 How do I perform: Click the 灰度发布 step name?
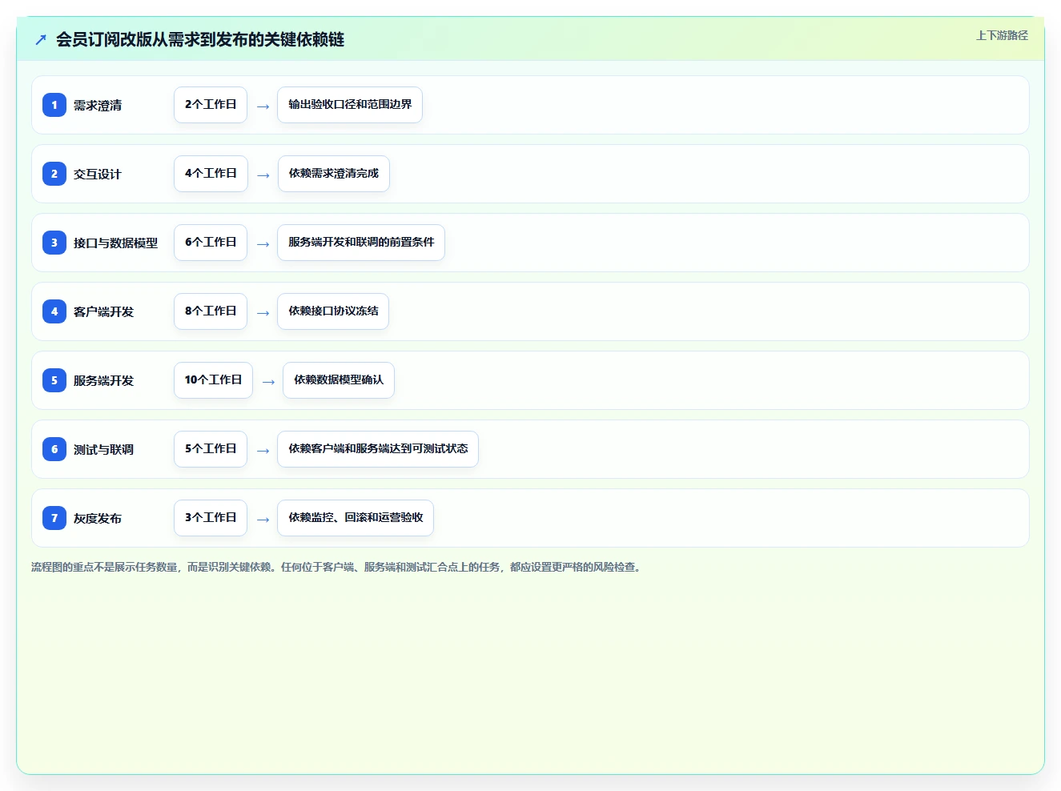click(98, 518)
